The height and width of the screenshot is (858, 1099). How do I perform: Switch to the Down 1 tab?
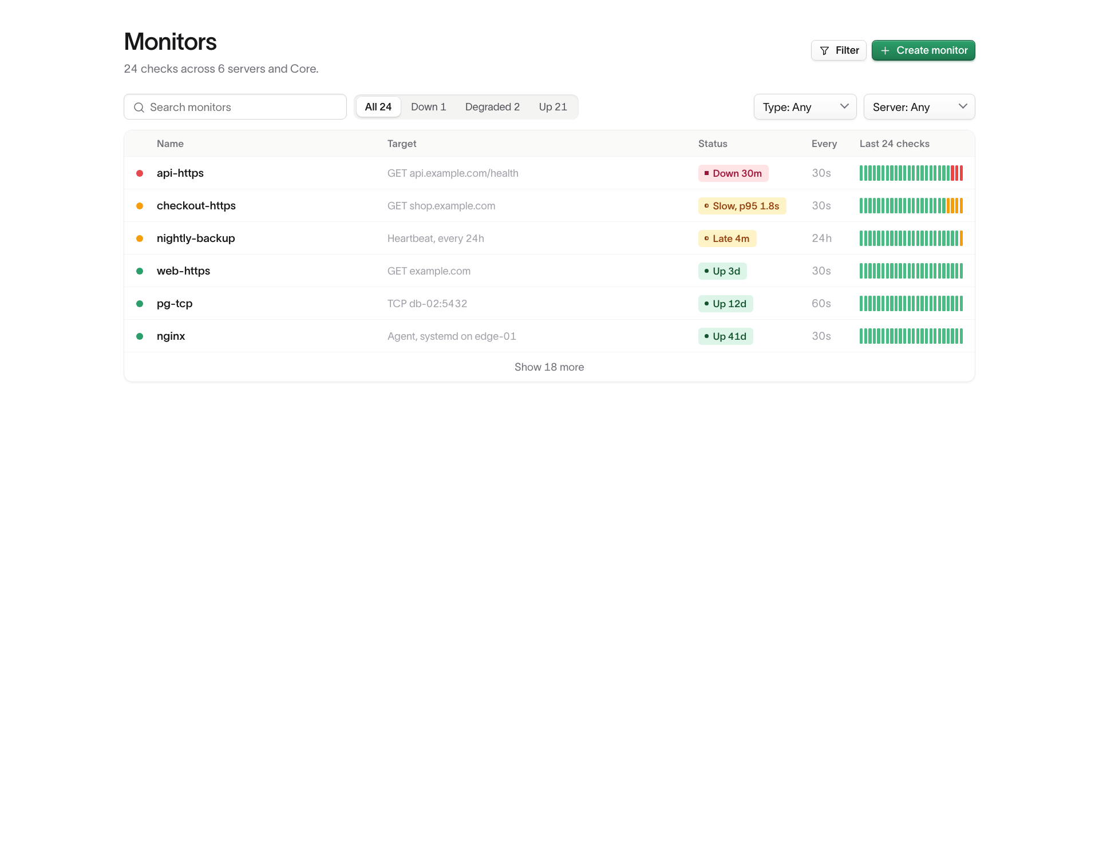(428, 107)
